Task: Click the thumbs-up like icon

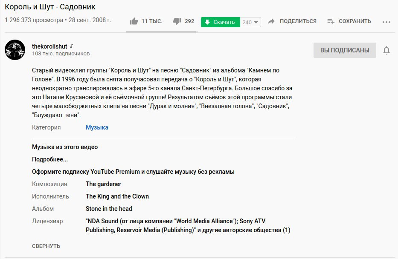Action: pyautogui.click(x=134, y=21)
